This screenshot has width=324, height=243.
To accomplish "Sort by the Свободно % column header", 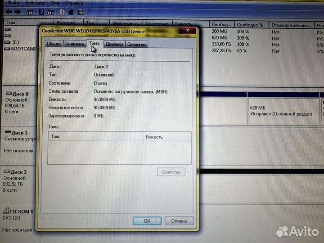I will click(252, 25).
